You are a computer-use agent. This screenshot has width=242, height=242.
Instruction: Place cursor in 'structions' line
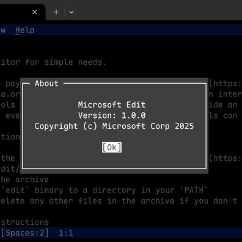click(x=24, y=222)
